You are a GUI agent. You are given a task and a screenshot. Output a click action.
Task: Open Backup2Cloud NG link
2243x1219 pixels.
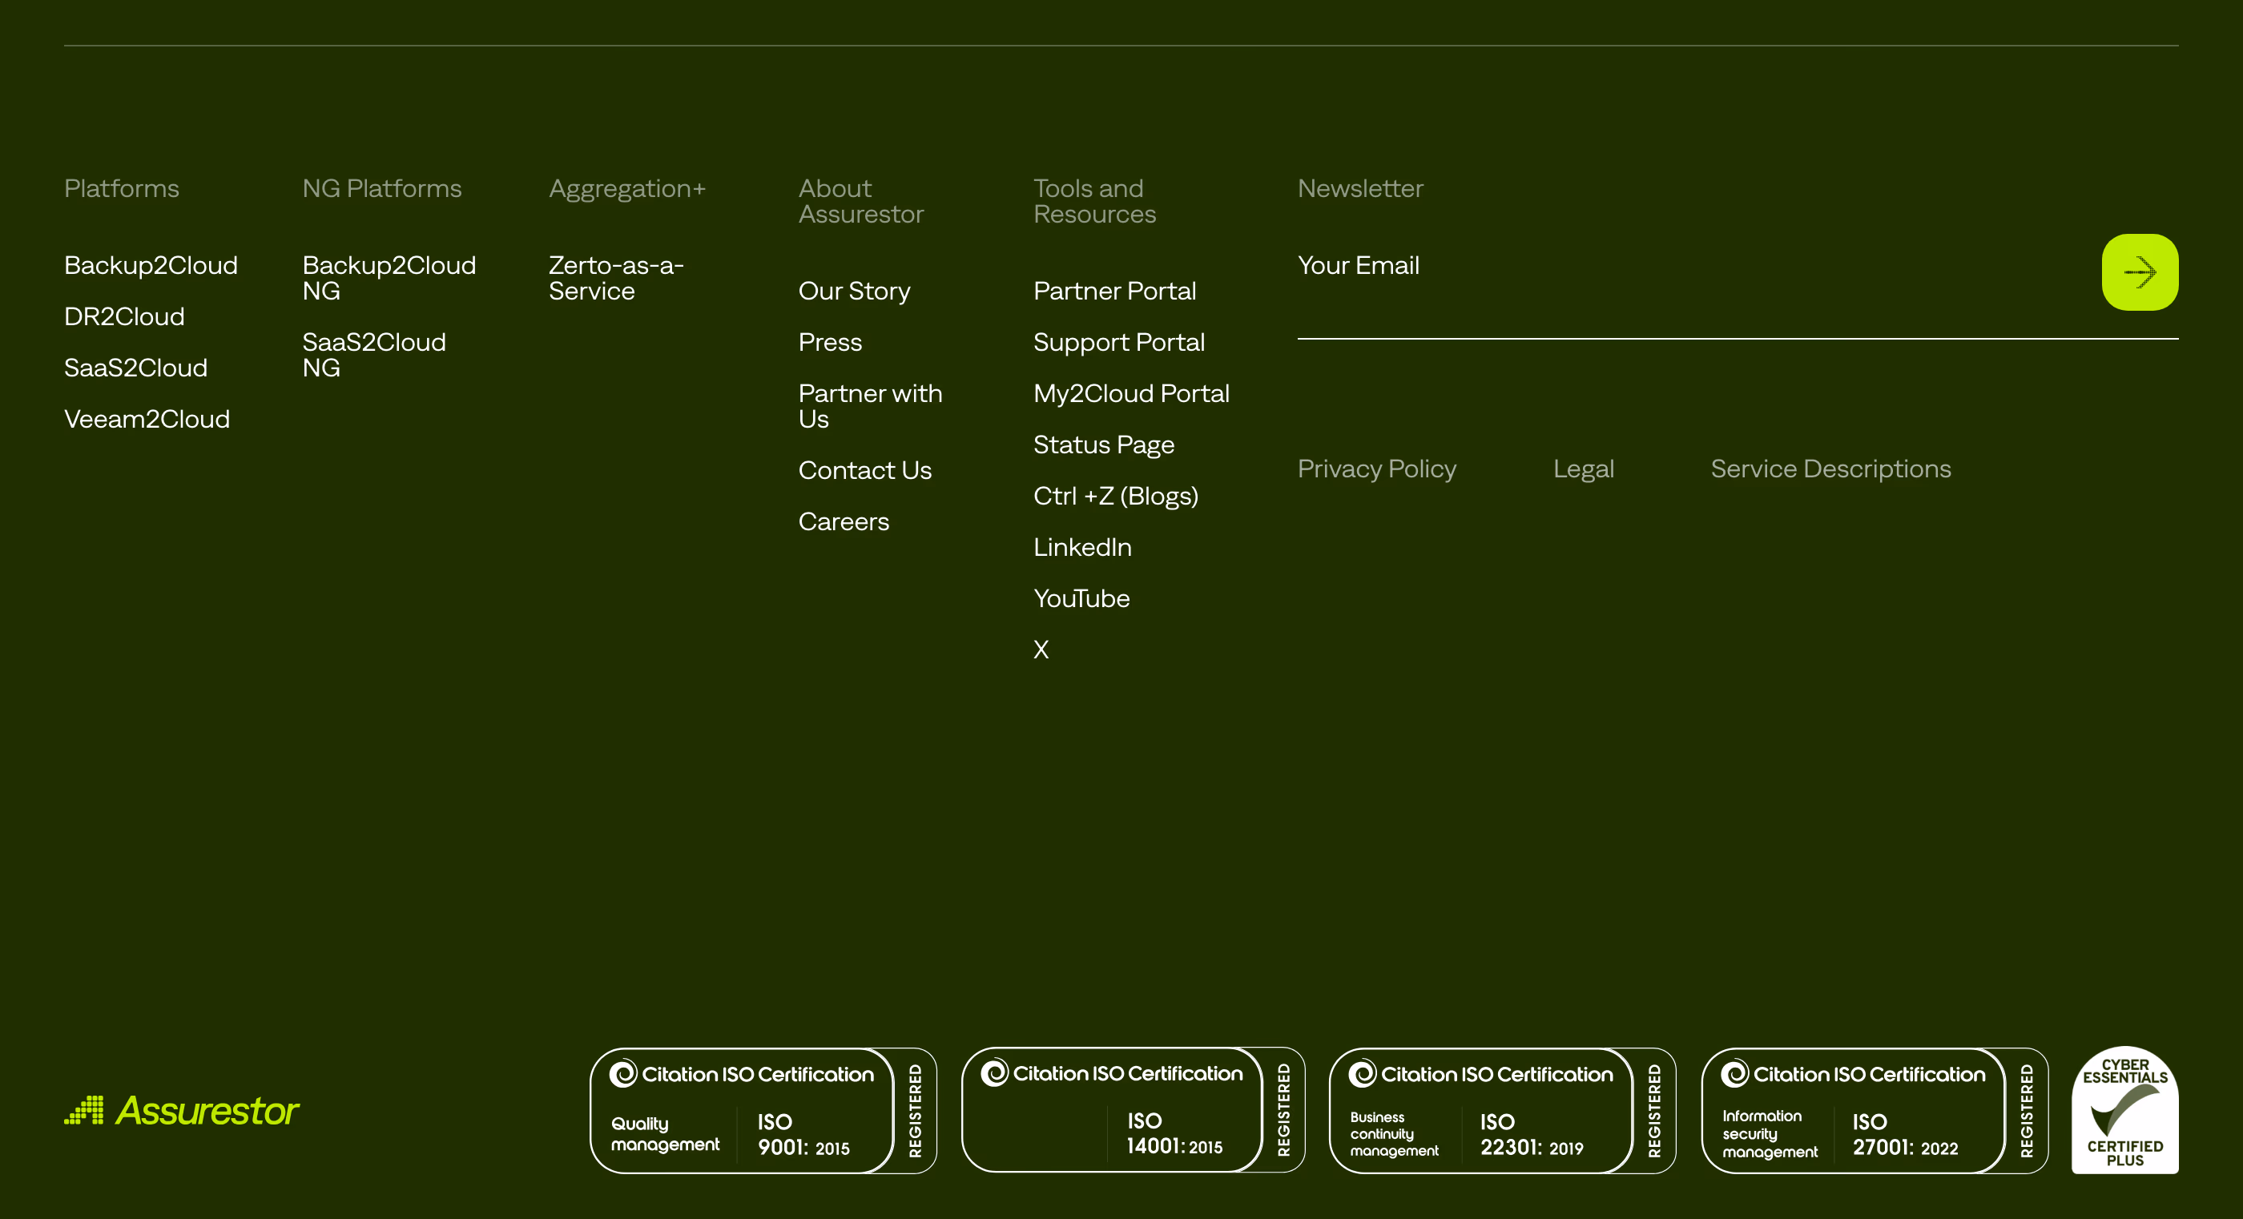pos(389,278)
